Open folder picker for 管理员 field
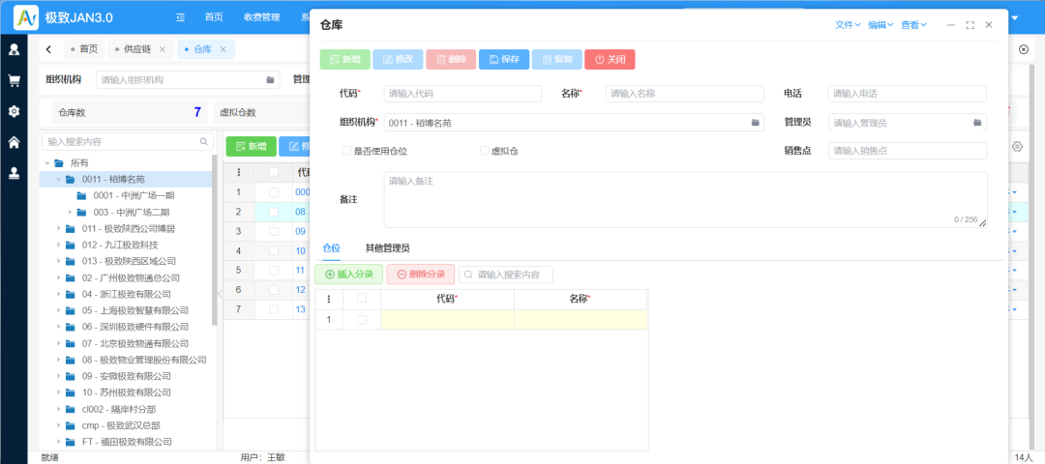1045x464 pixels. (x=977, y=123)
